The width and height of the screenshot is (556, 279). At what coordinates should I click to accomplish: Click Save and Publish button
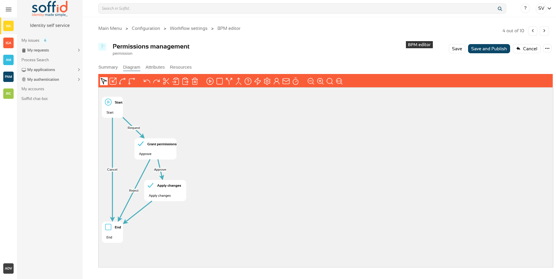tap(489, 49)
